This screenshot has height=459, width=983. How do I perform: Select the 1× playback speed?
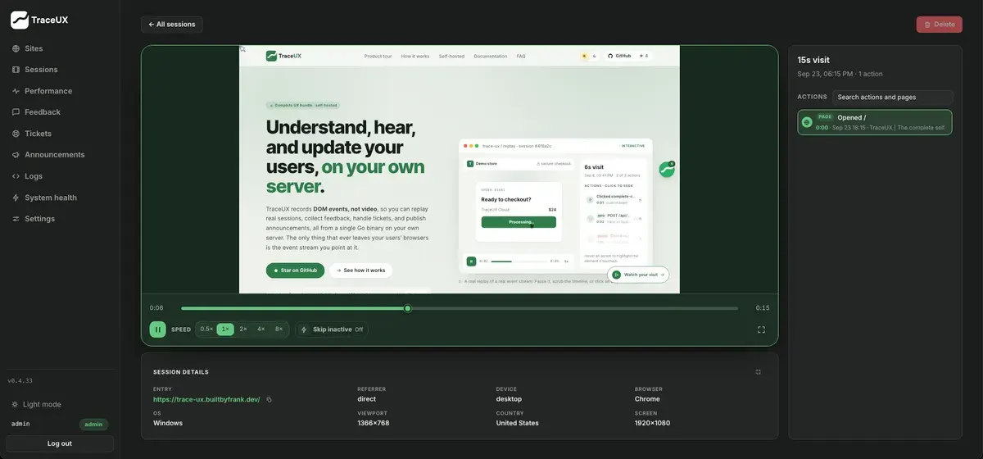click(225, 329)
